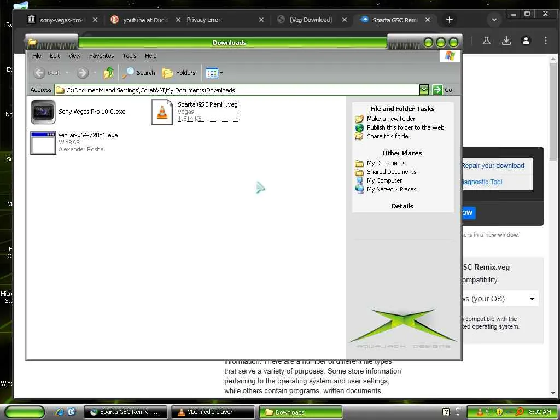Click Share this folder
The width and height of the screenshot is (560, 420).
click(388, 136)
